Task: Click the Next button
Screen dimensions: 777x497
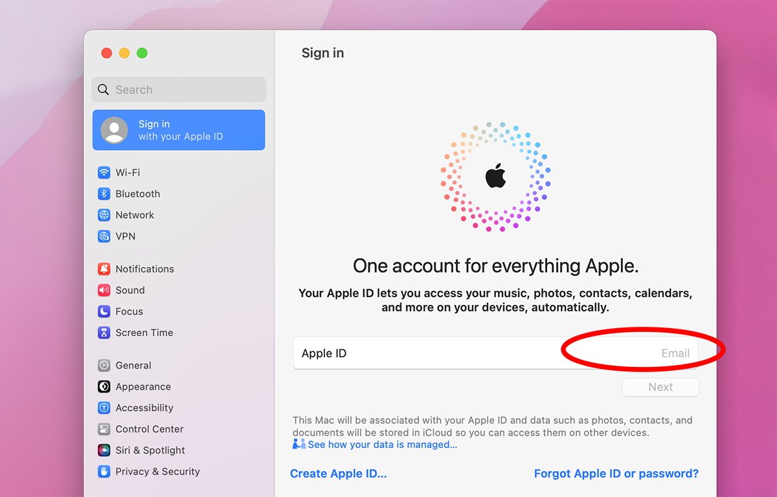Action: click(660, 387)
